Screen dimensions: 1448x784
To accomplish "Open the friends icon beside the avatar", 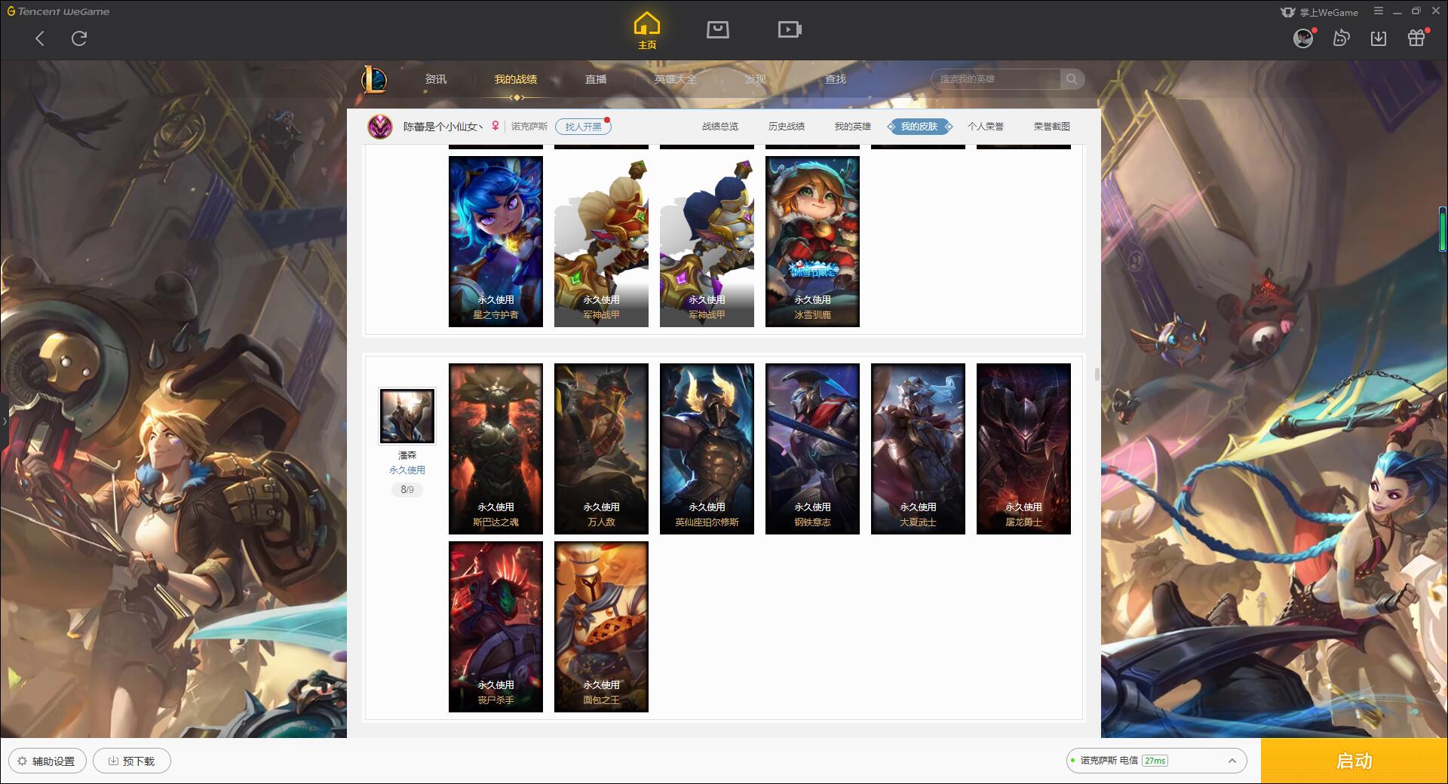I will point(1341,38).
